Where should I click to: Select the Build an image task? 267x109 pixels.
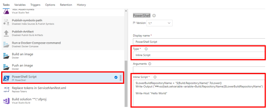click(63, 56)
